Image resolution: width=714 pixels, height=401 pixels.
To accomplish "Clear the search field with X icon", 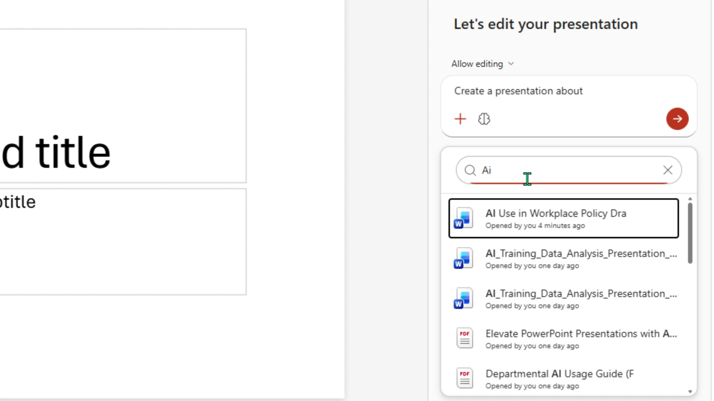I will [x=668, y=170].
